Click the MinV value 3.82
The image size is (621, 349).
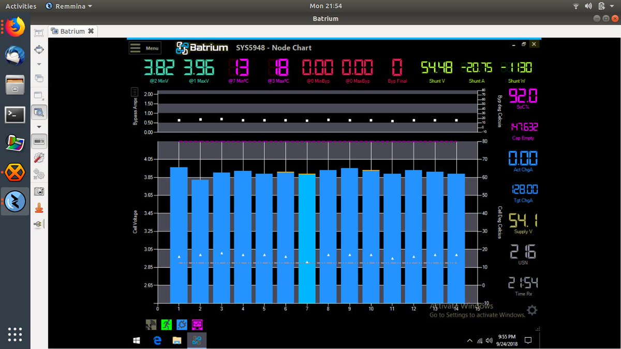pyautogui.click(x=159, y=68)
